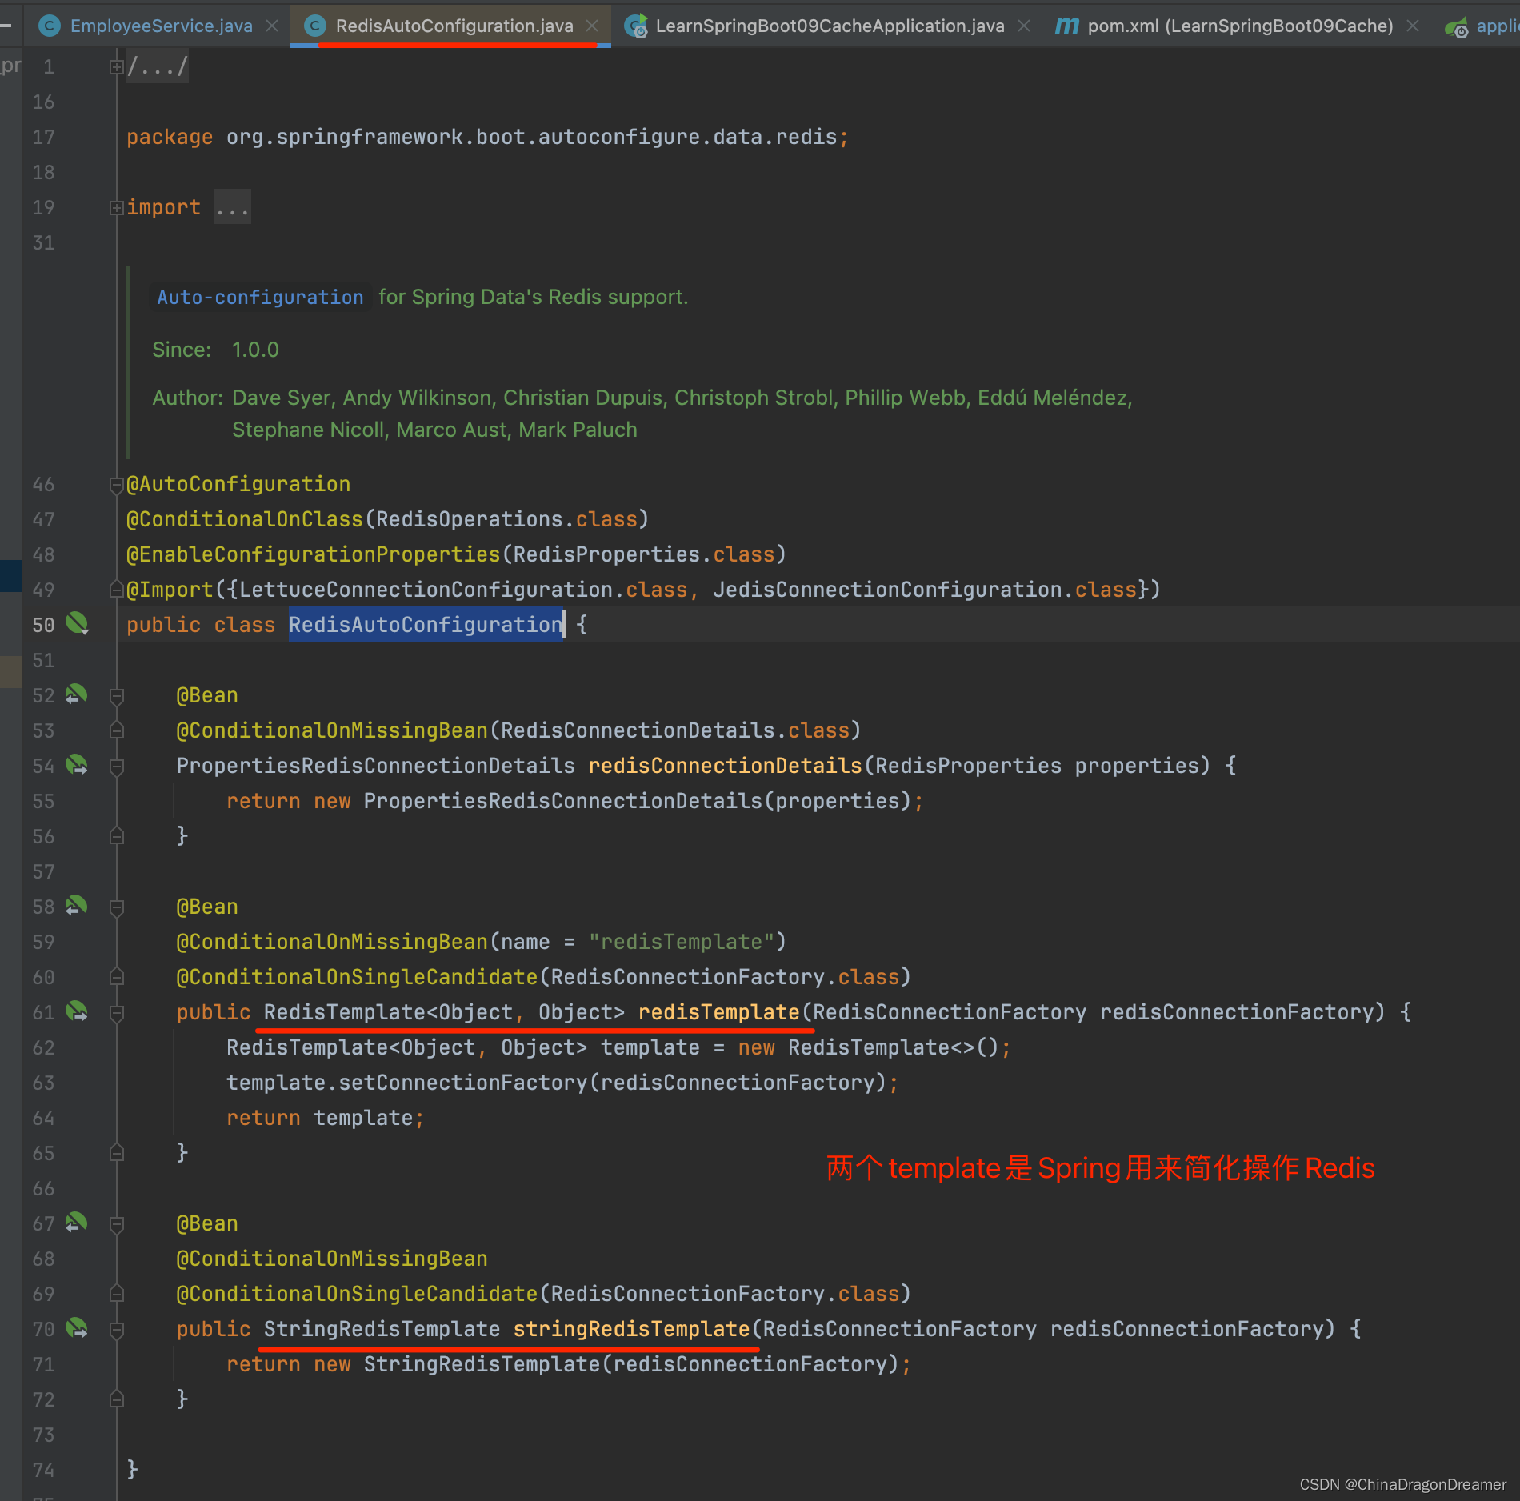Image resolution: width=1520 pixels, height=1501 pixels.
Task: Collapse the fold marker at line 67 @Bean
Action: pos(116,1224)
